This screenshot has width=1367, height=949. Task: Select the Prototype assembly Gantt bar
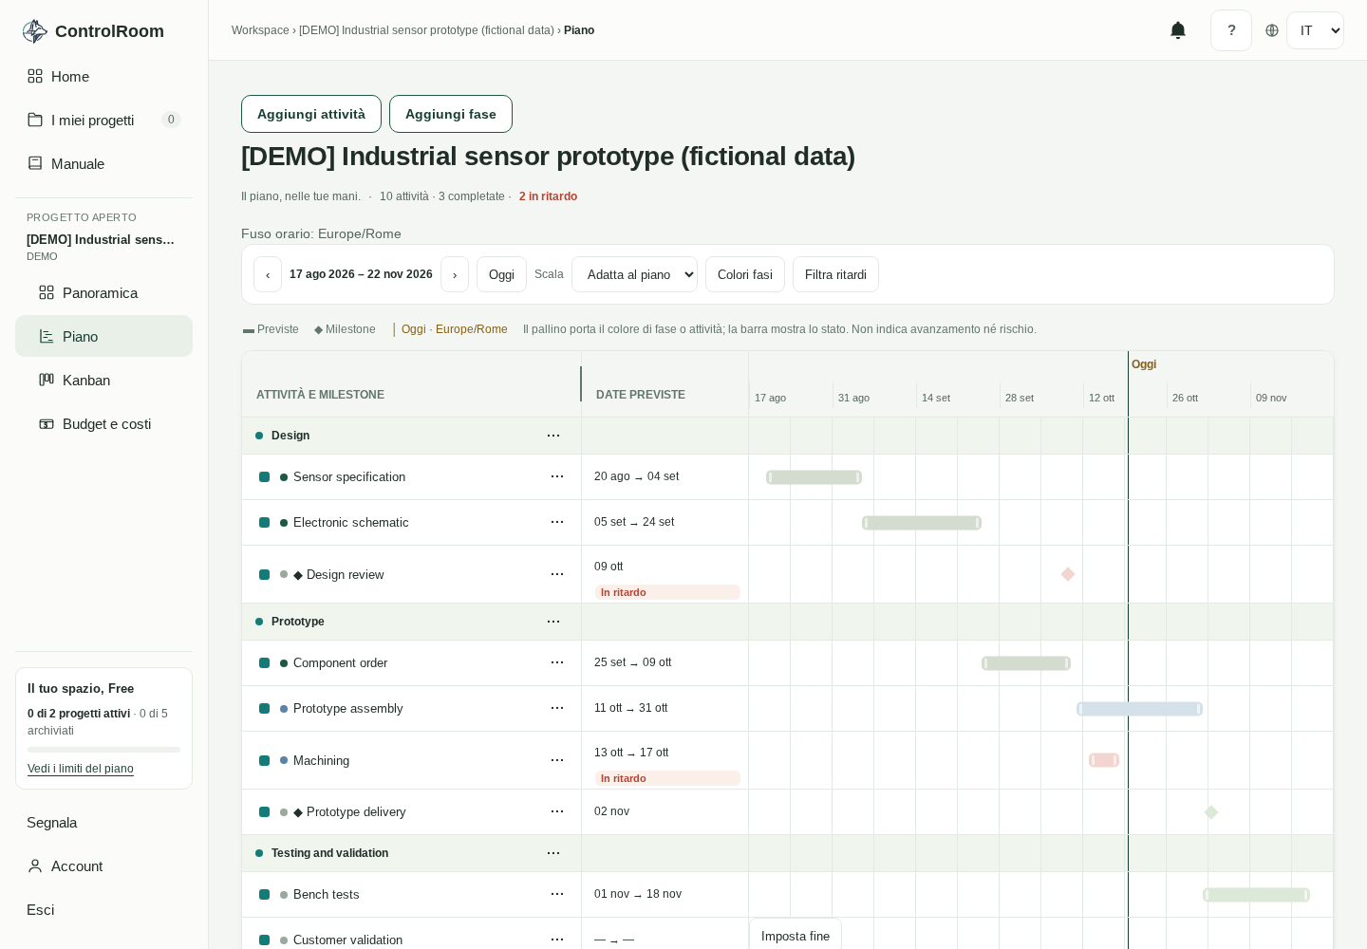pyautogui.click(x=1139, y=709)
